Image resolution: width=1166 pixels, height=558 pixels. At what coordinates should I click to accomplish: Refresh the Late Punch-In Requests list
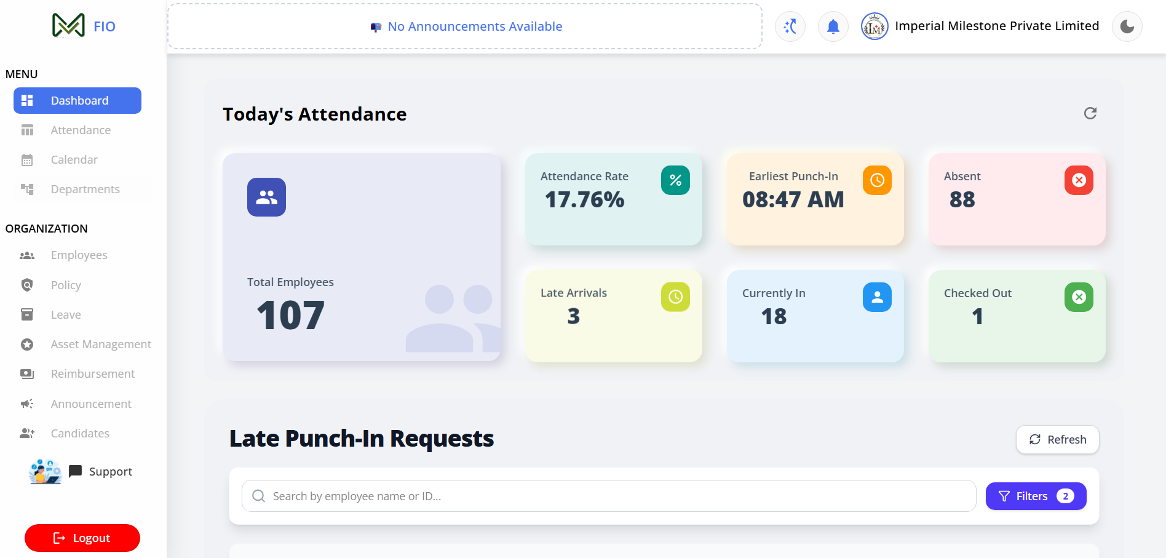tap(1057, 439)
